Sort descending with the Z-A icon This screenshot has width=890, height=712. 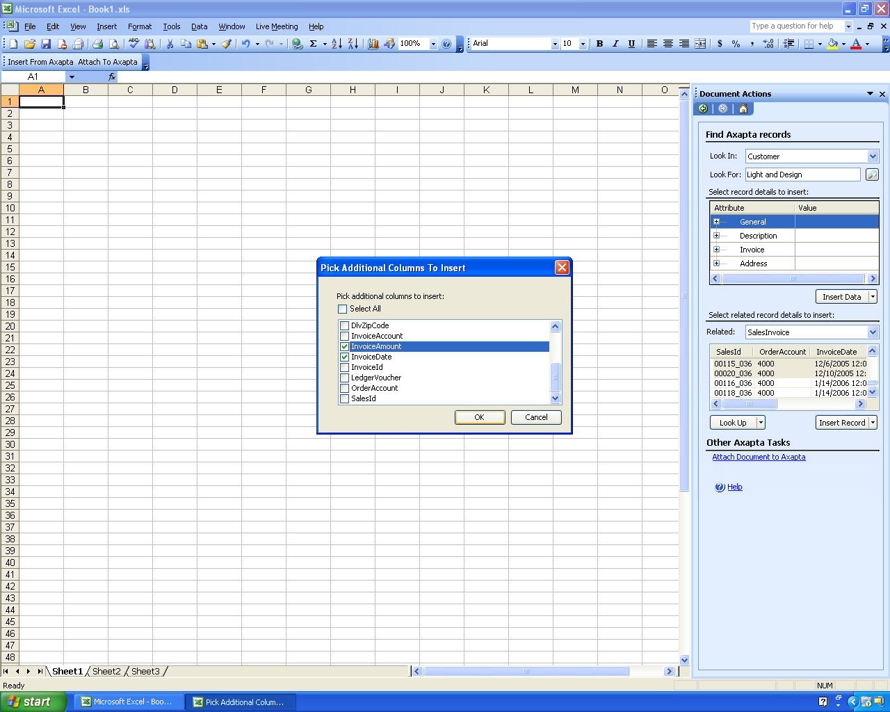click(353, 44)
